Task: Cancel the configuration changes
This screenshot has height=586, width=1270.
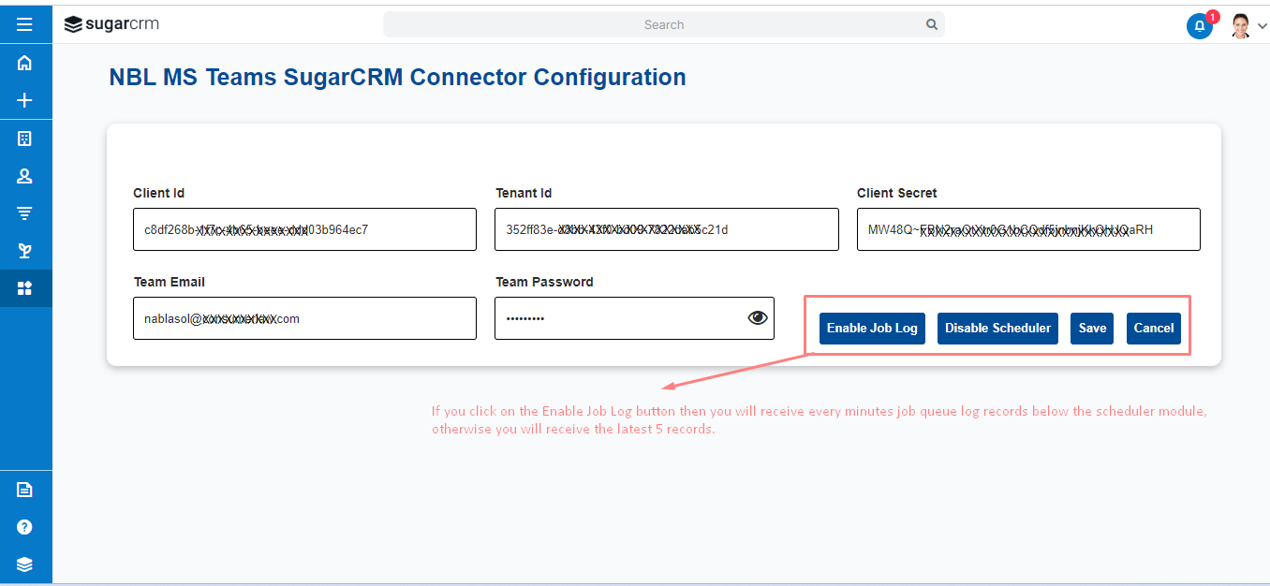Action: (1154, 329)
